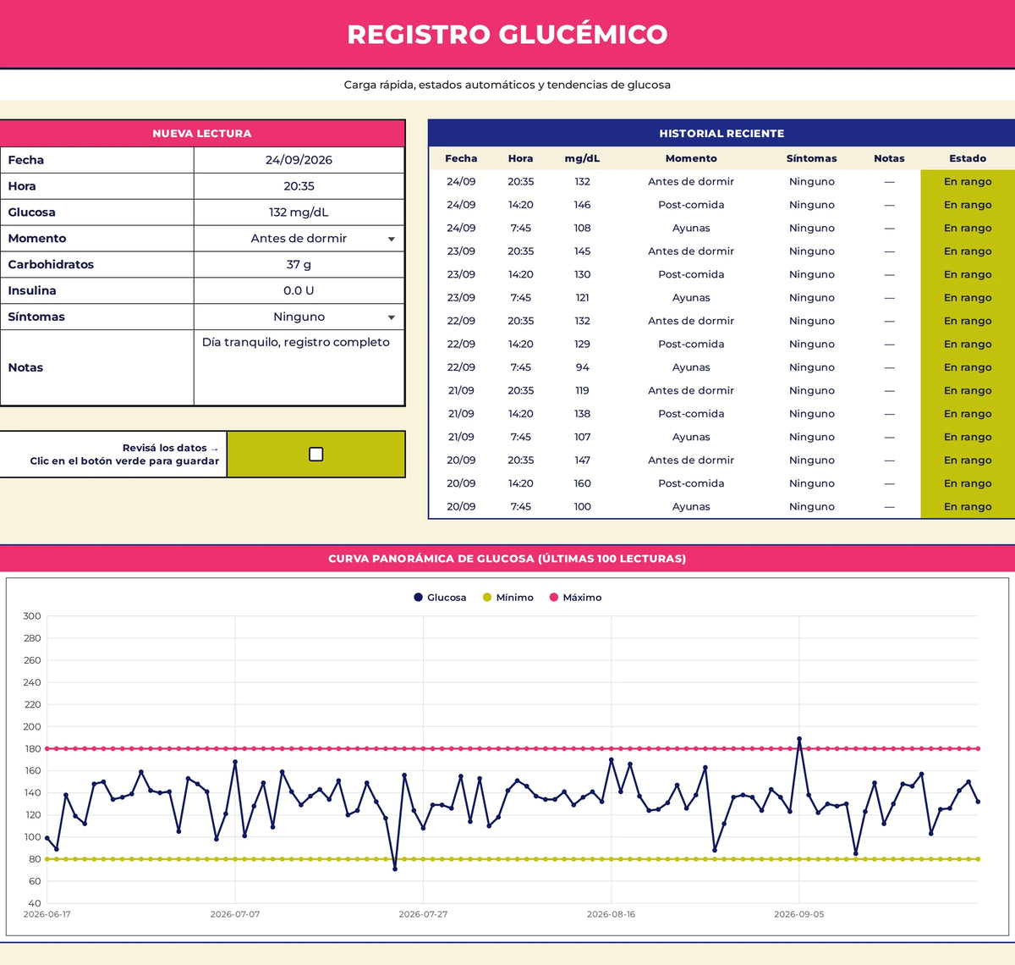This screenshot has height=965, width=1015.
Task: Toggle the Glucosa legend marker
Action: [x=418, y=598]
